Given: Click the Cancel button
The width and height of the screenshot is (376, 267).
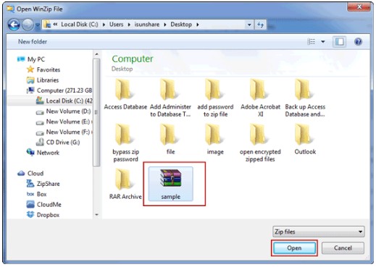Looking at the screenshot, I should point(343,248).
